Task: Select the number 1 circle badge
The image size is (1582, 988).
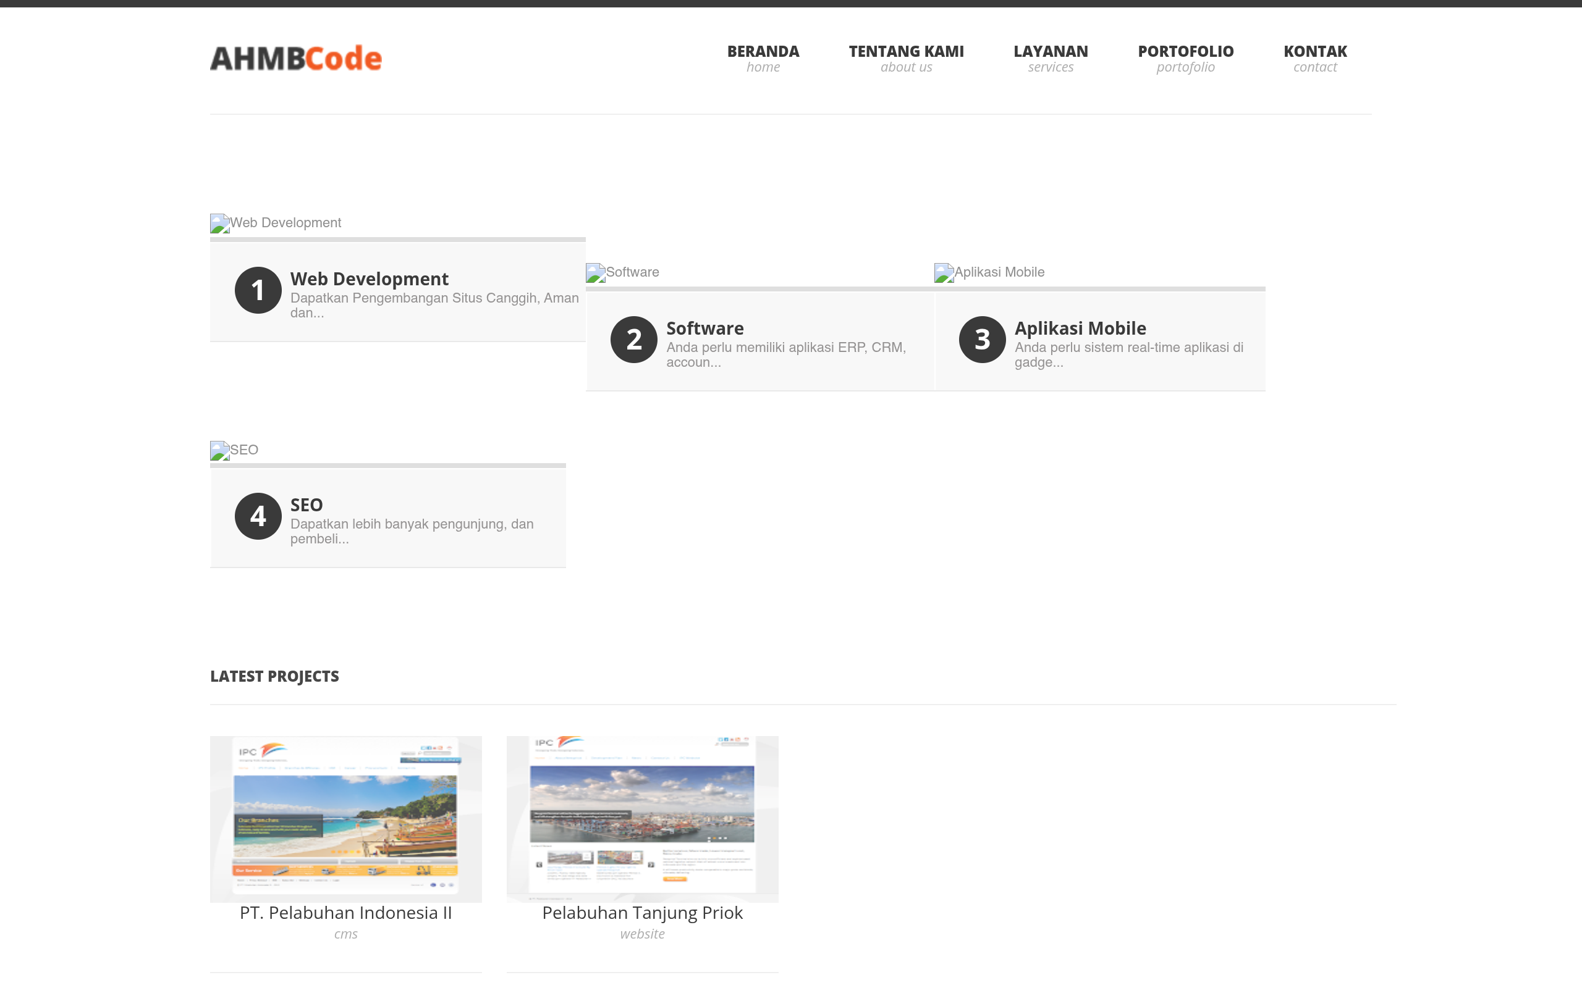Action: point(258,290)
